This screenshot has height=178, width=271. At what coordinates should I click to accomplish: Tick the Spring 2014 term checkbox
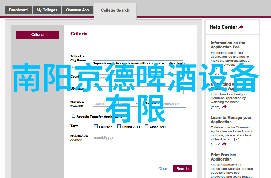[119, 126]
